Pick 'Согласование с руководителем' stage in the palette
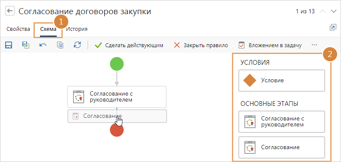This screenshot has height=162, width=341. click(282, 122)
